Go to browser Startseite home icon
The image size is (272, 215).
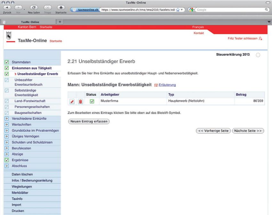[60, 8]
